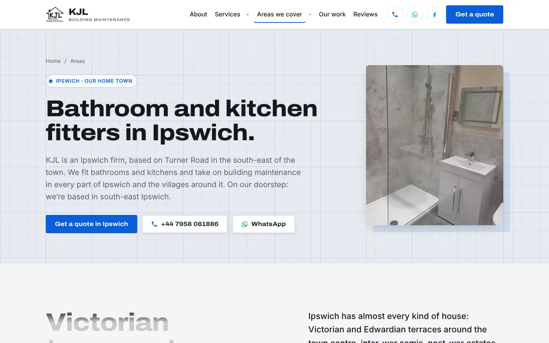Click the 'Bathroom and kitchen fitters in Ipswich.' heading
The width and height of the screenshot is (549, 343).
pos(181,120)
